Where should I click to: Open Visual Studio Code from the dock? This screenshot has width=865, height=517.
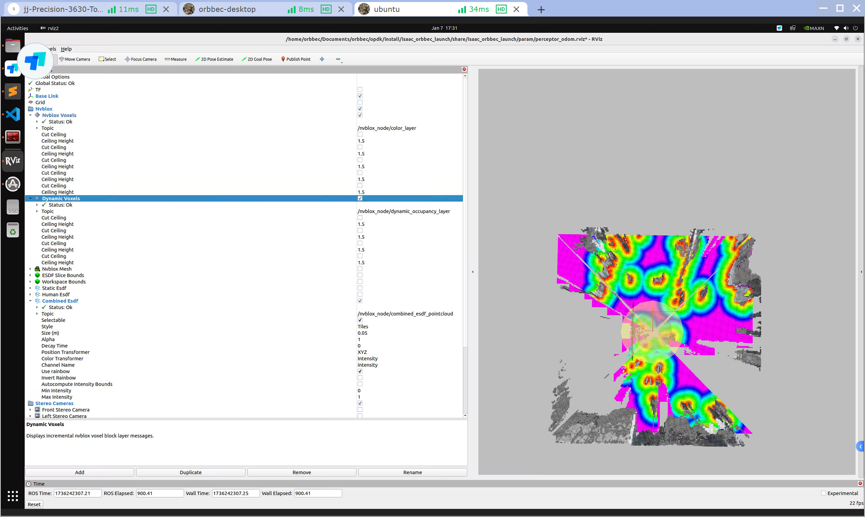13,114
